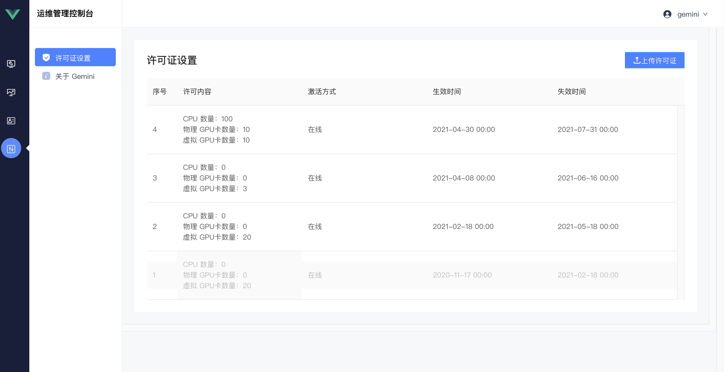Click the upload arrow icon in 上传许可证
724x372 pixels.
pyautogui.click(x=637, y=60)
